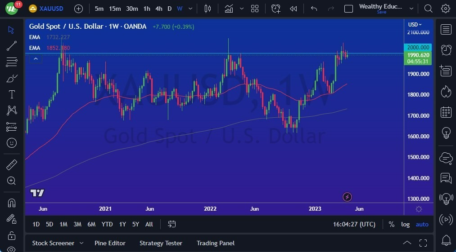Open candlestick chart style selector
The image size is (456, 252).
coord(208,9)
